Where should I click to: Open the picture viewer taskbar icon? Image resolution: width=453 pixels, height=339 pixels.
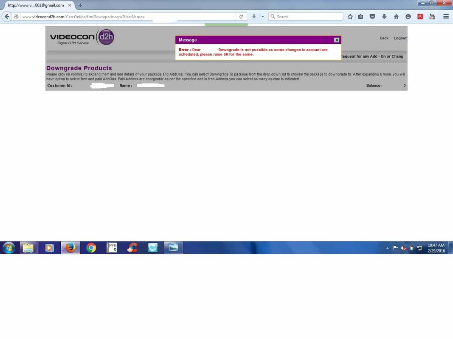coord(173,248)
